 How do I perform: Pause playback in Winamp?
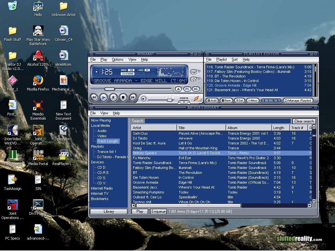coord(113,97)
